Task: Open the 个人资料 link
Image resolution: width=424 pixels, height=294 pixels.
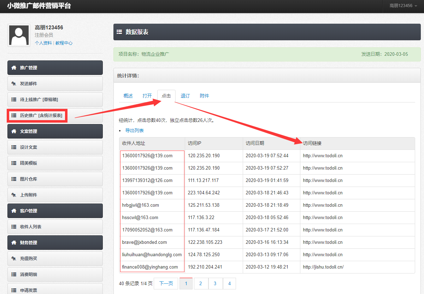Action: tap(43, 43)
